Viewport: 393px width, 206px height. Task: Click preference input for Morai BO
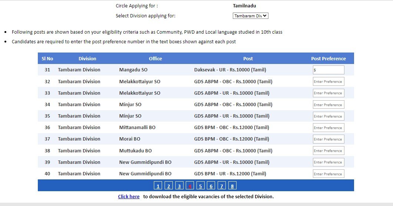tap(328, 139)
